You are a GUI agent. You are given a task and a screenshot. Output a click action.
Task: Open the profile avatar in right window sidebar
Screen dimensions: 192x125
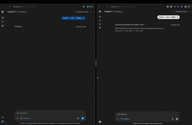[100, 122]
